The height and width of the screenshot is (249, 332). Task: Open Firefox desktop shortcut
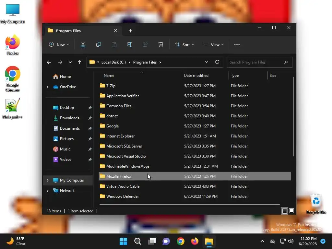click(x=13, y=45)
